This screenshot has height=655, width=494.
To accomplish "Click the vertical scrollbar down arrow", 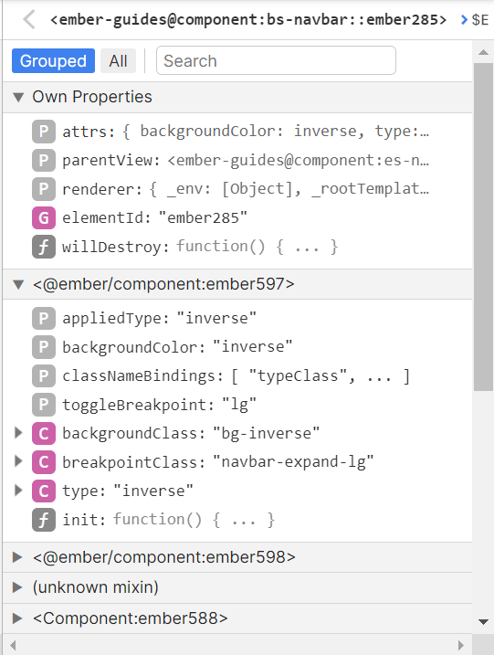I will coord(484,621).
